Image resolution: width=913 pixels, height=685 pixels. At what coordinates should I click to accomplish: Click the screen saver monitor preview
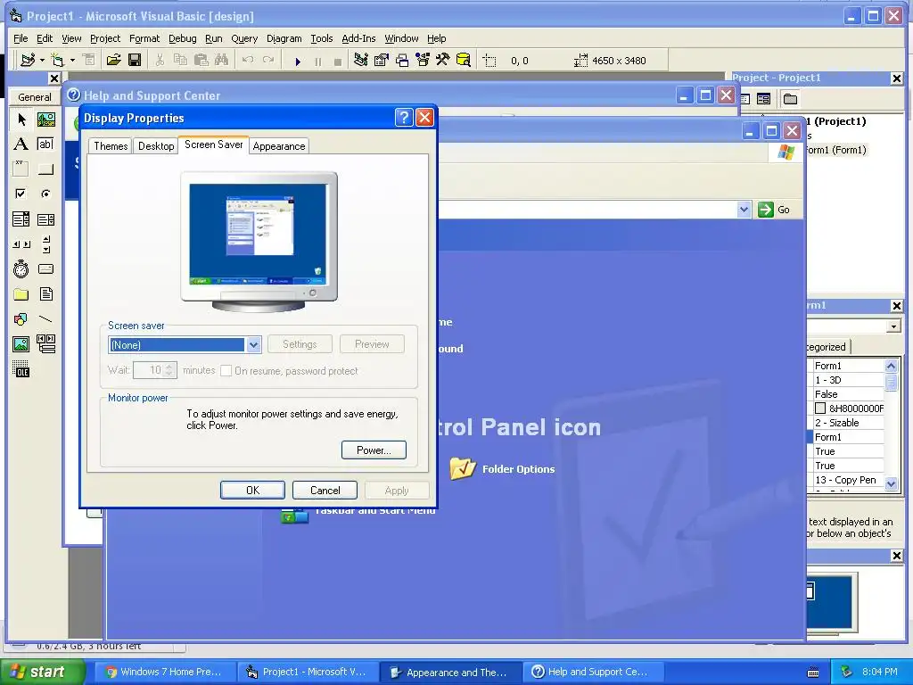pyautogui.click(x=259, y=242)
